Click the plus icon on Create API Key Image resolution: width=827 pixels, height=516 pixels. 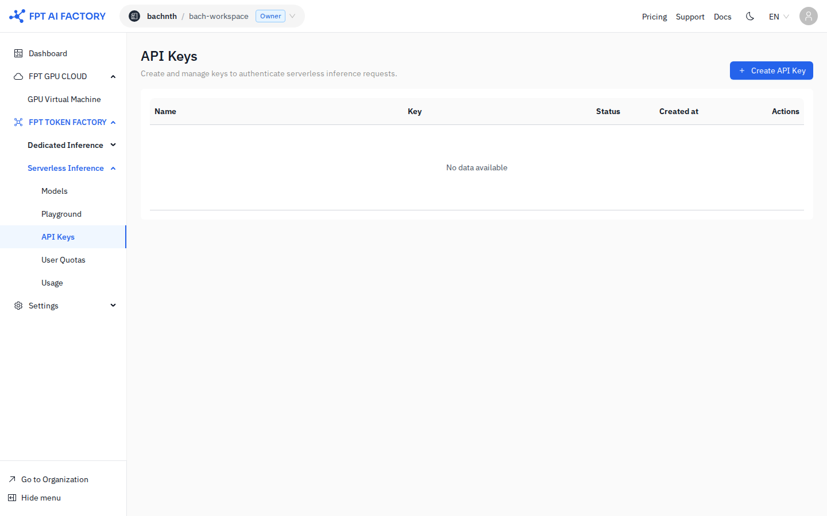pyautogui.click(x=742, y=71)
